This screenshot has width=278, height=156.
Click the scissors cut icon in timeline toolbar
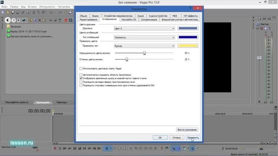(x=131, y=148)
